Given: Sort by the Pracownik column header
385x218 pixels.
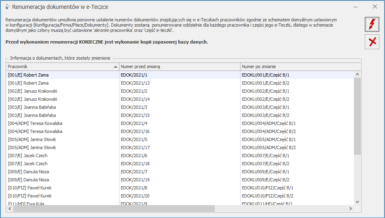Looking at the screenshot, I should (x=63, y=66).
